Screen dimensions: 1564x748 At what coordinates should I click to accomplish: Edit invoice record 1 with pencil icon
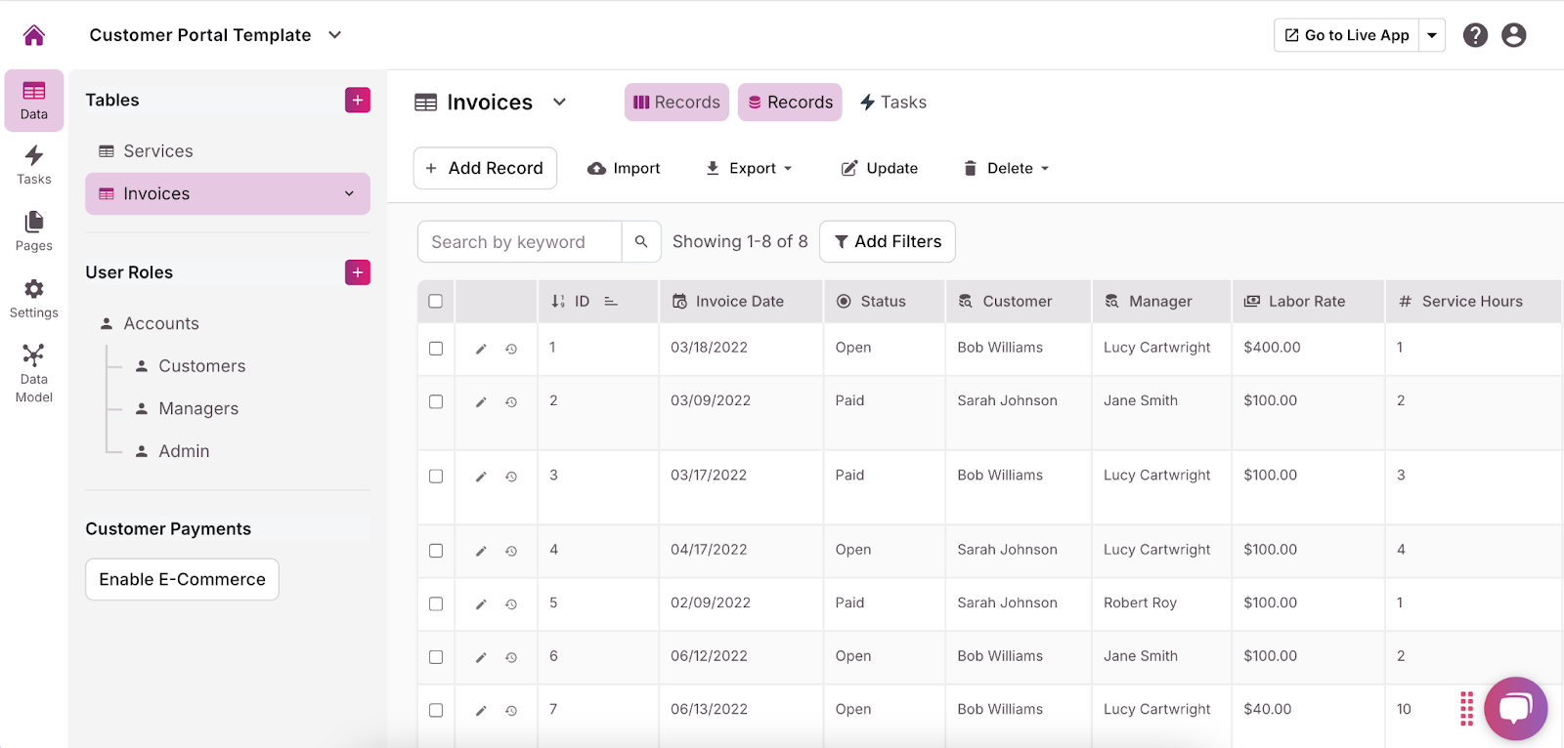pyautogui.click(x=481, y=349)
